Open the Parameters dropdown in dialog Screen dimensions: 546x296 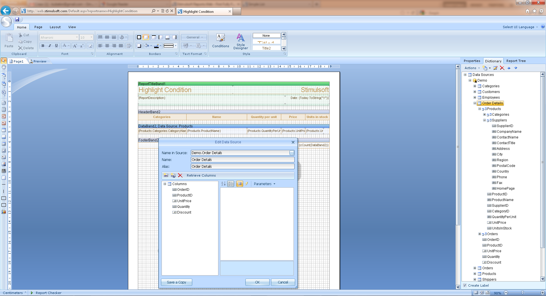point(264,184)
